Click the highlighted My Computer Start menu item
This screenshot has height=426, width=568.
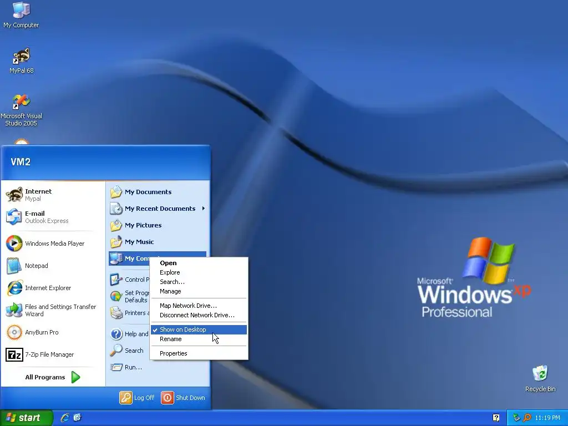[x=129, y=258]
